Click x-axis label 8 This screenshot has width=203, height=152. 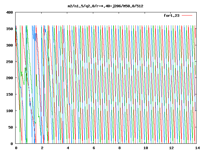click(120, 148)
